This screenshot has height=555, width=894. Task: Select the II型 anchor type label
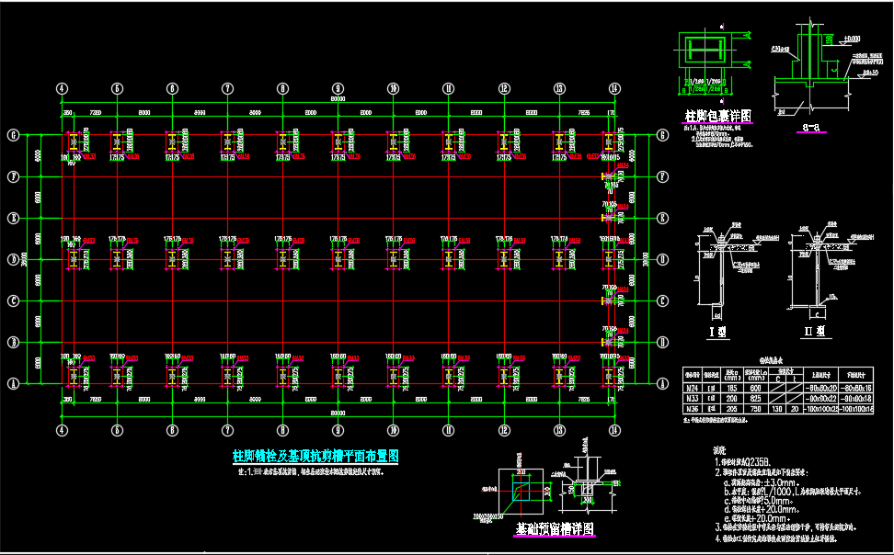(813, 332)
